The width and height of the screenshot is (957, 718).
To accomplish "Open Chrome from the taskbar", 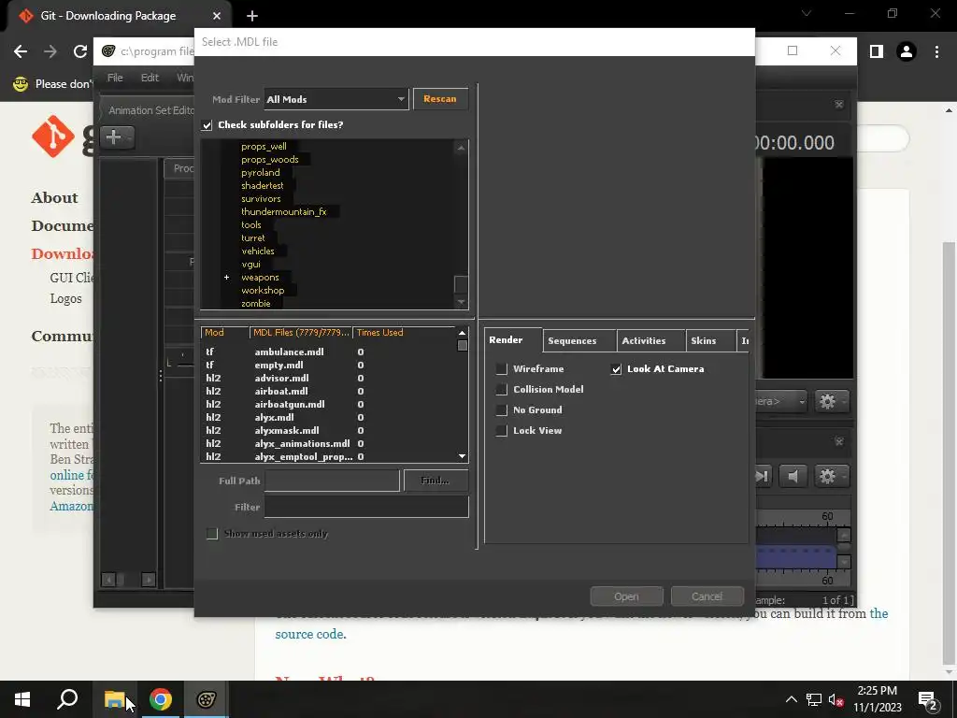I will tap(161, 699).
